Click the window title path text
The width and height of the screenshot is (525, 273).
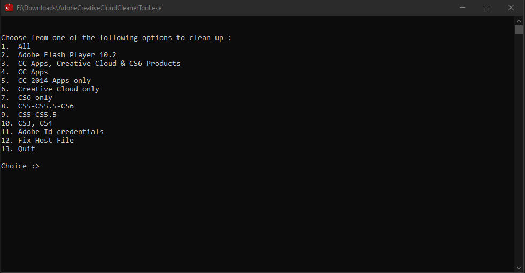tap(89, 8)
